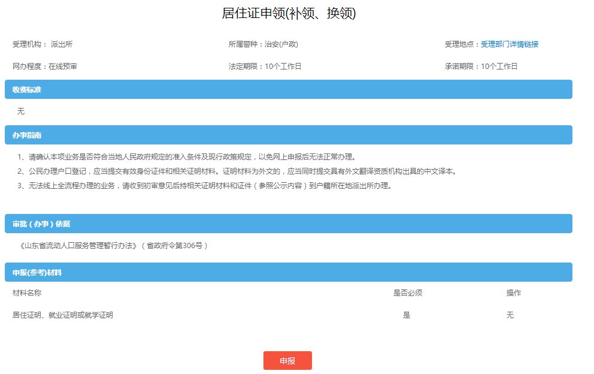Click the 法定期限 10个工作日 text

(x=265, y=67)
